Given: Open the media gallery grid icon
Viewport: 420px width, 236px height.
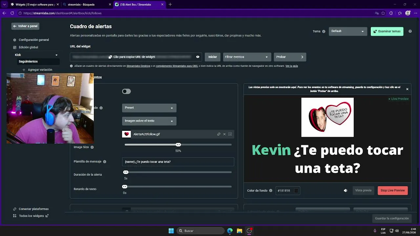Looking at the screenshot, I should click(x=230, y=134).
